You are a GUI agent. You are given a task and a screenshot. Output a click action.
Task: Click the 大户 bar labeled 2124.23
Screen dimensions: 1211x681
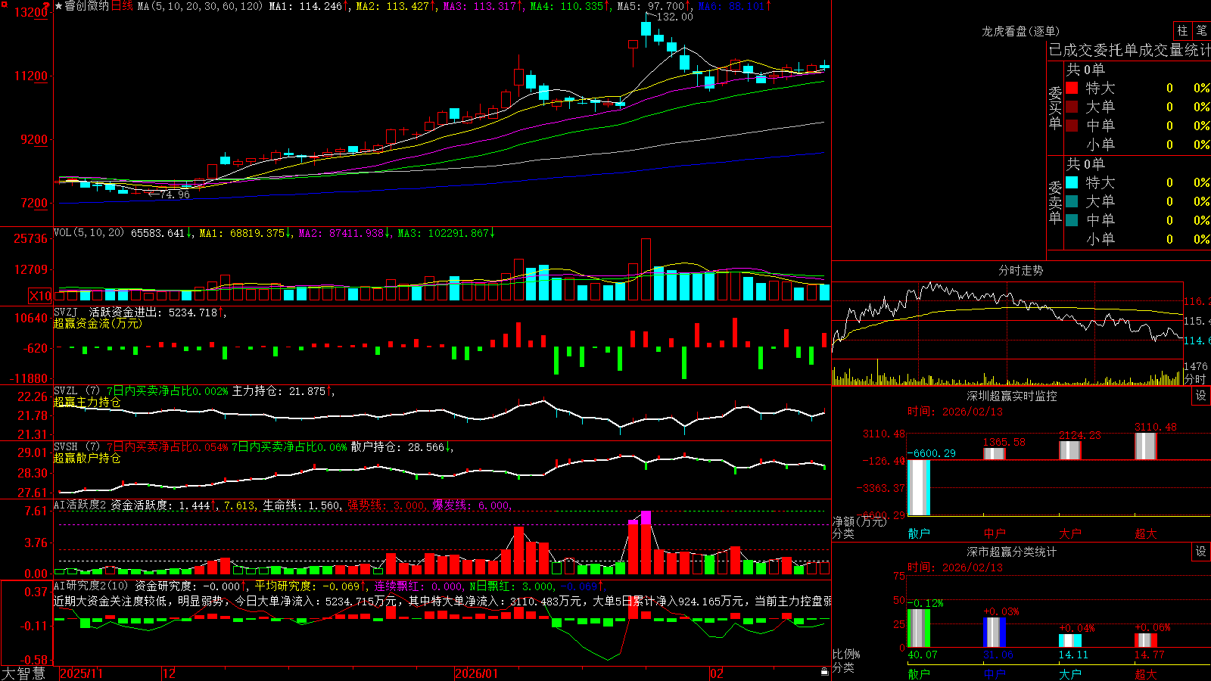1070,449
